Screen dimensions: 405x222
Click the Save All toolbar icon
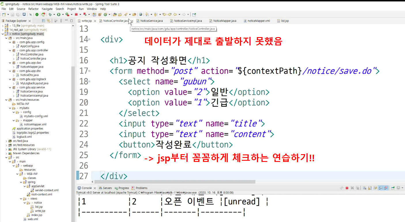click(18, 14)
